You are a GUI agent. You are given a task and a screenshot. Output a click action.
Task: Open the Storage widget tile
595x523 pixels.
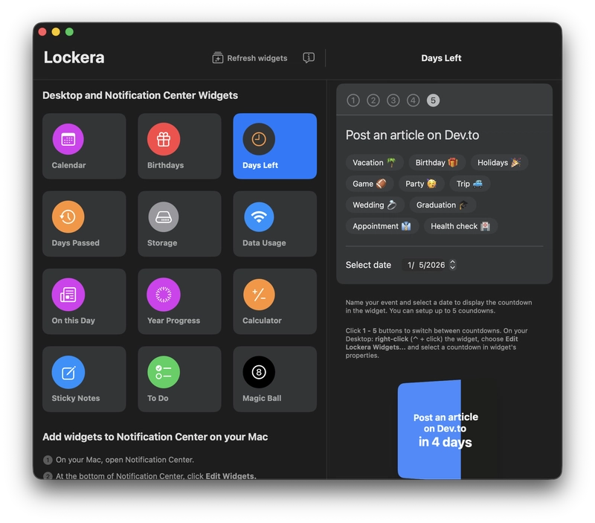(x=179, y=224)
